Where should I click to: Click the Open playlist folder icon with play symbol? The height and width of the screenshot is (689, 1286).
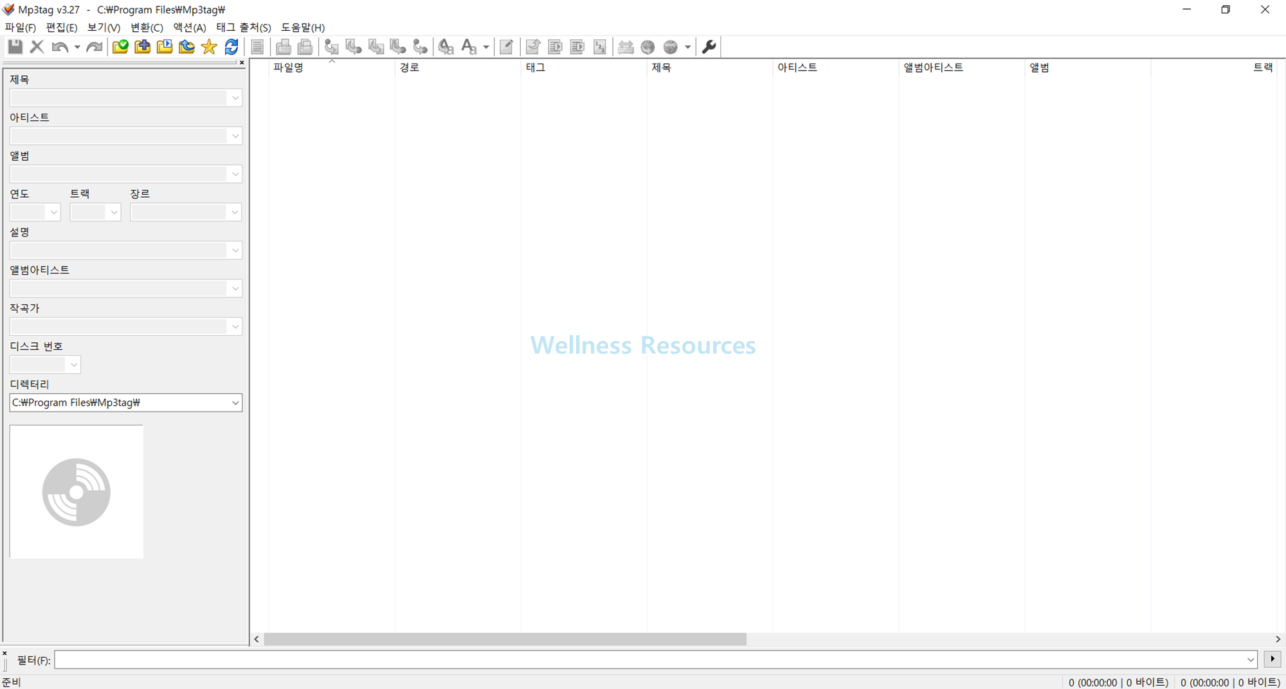pyautogui.click(x=165, y=47)
